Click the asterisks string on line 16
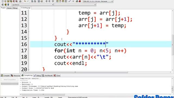This screenshot has width=174, height=98. click(91, 44)
